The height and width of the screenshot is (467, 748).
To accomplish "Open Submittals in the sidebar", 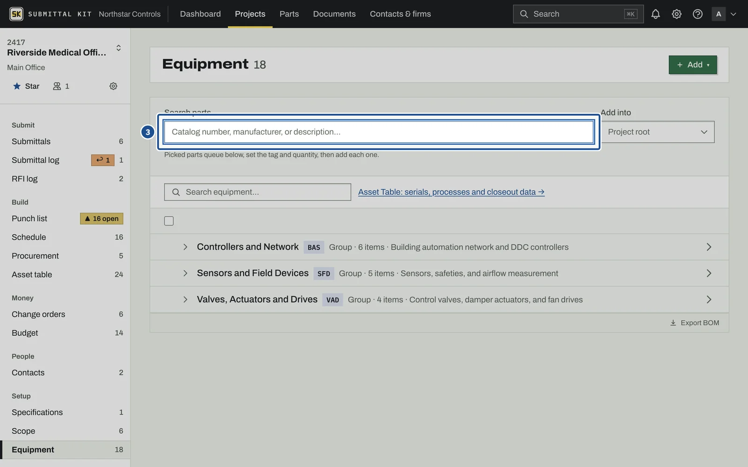I will pos(65,142).
